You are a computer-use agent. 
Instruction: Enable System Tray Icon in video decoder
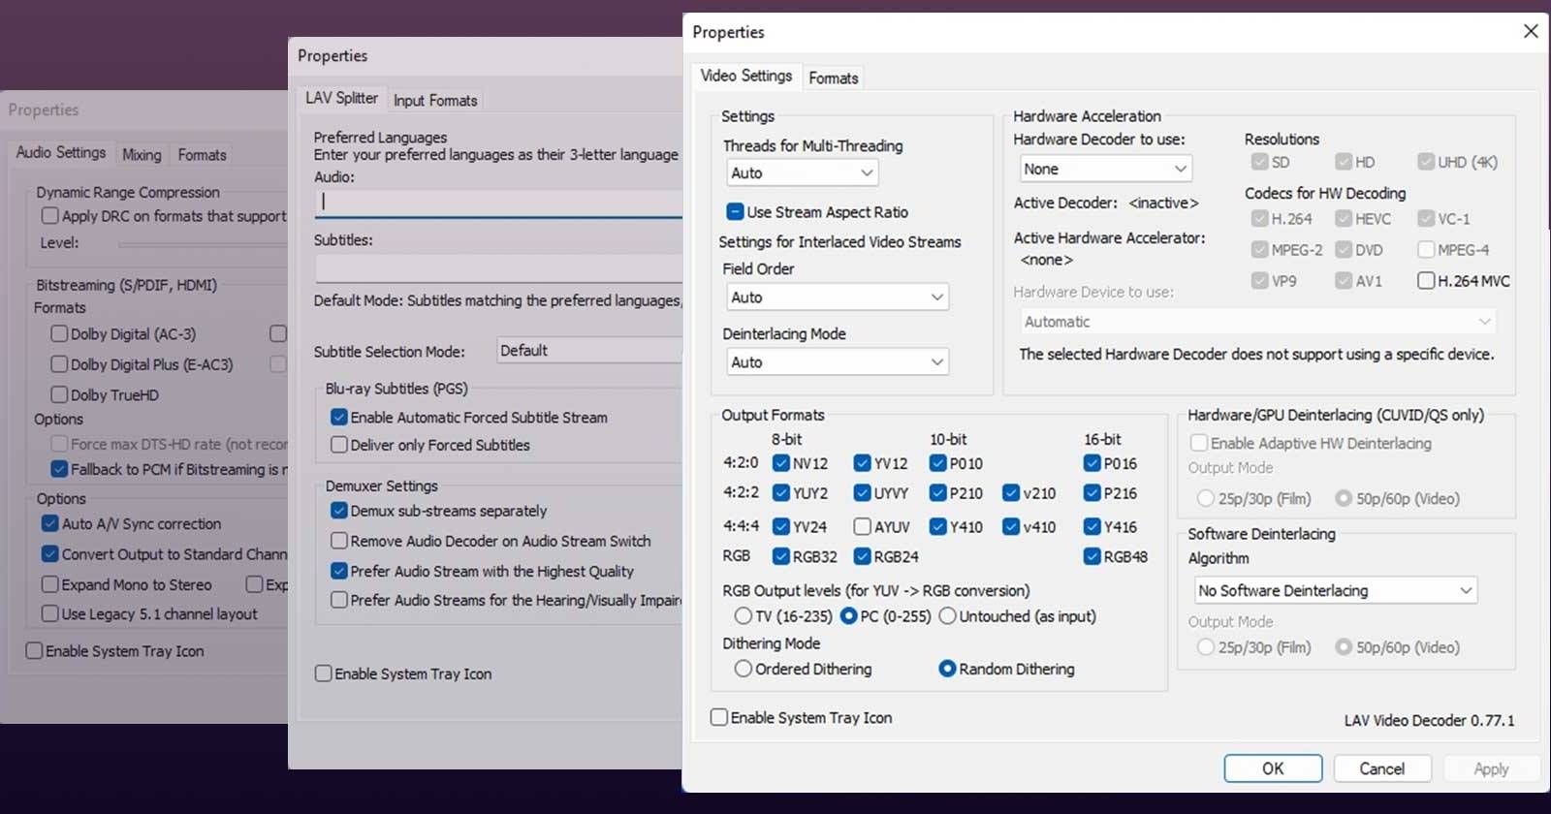tap(719, 717)
